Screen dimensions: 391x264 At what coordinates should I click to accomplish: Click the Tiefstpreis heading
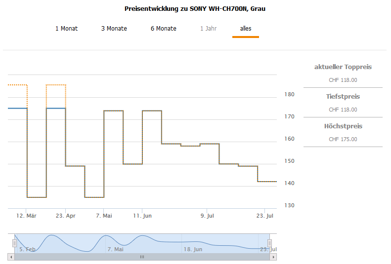pos(343,97)
